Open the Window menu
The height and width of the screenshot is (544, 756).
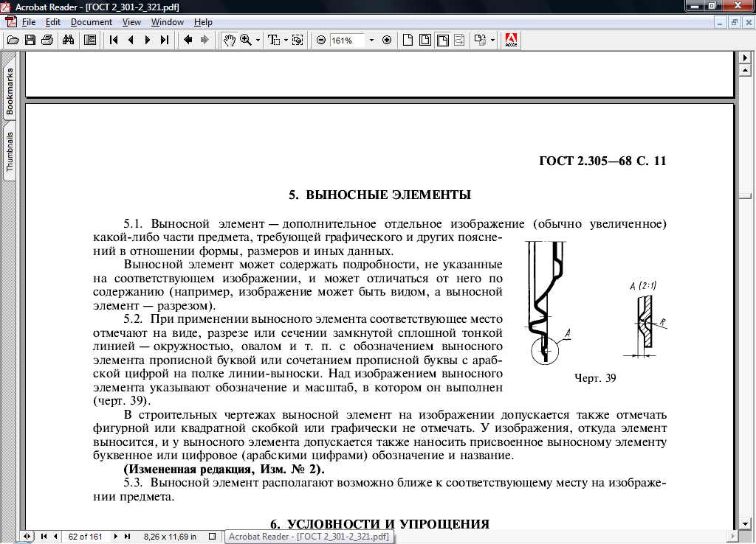pyautogui.click(x=168, y=22)
